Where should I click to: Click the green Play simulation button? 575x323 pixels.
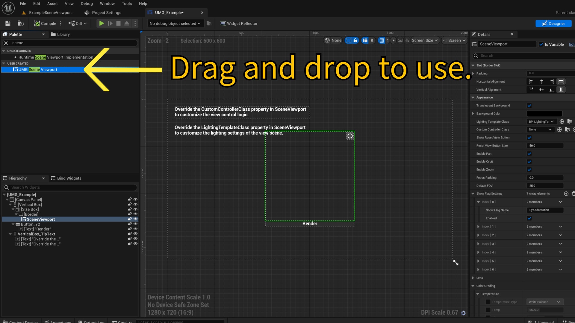[102, 23]
